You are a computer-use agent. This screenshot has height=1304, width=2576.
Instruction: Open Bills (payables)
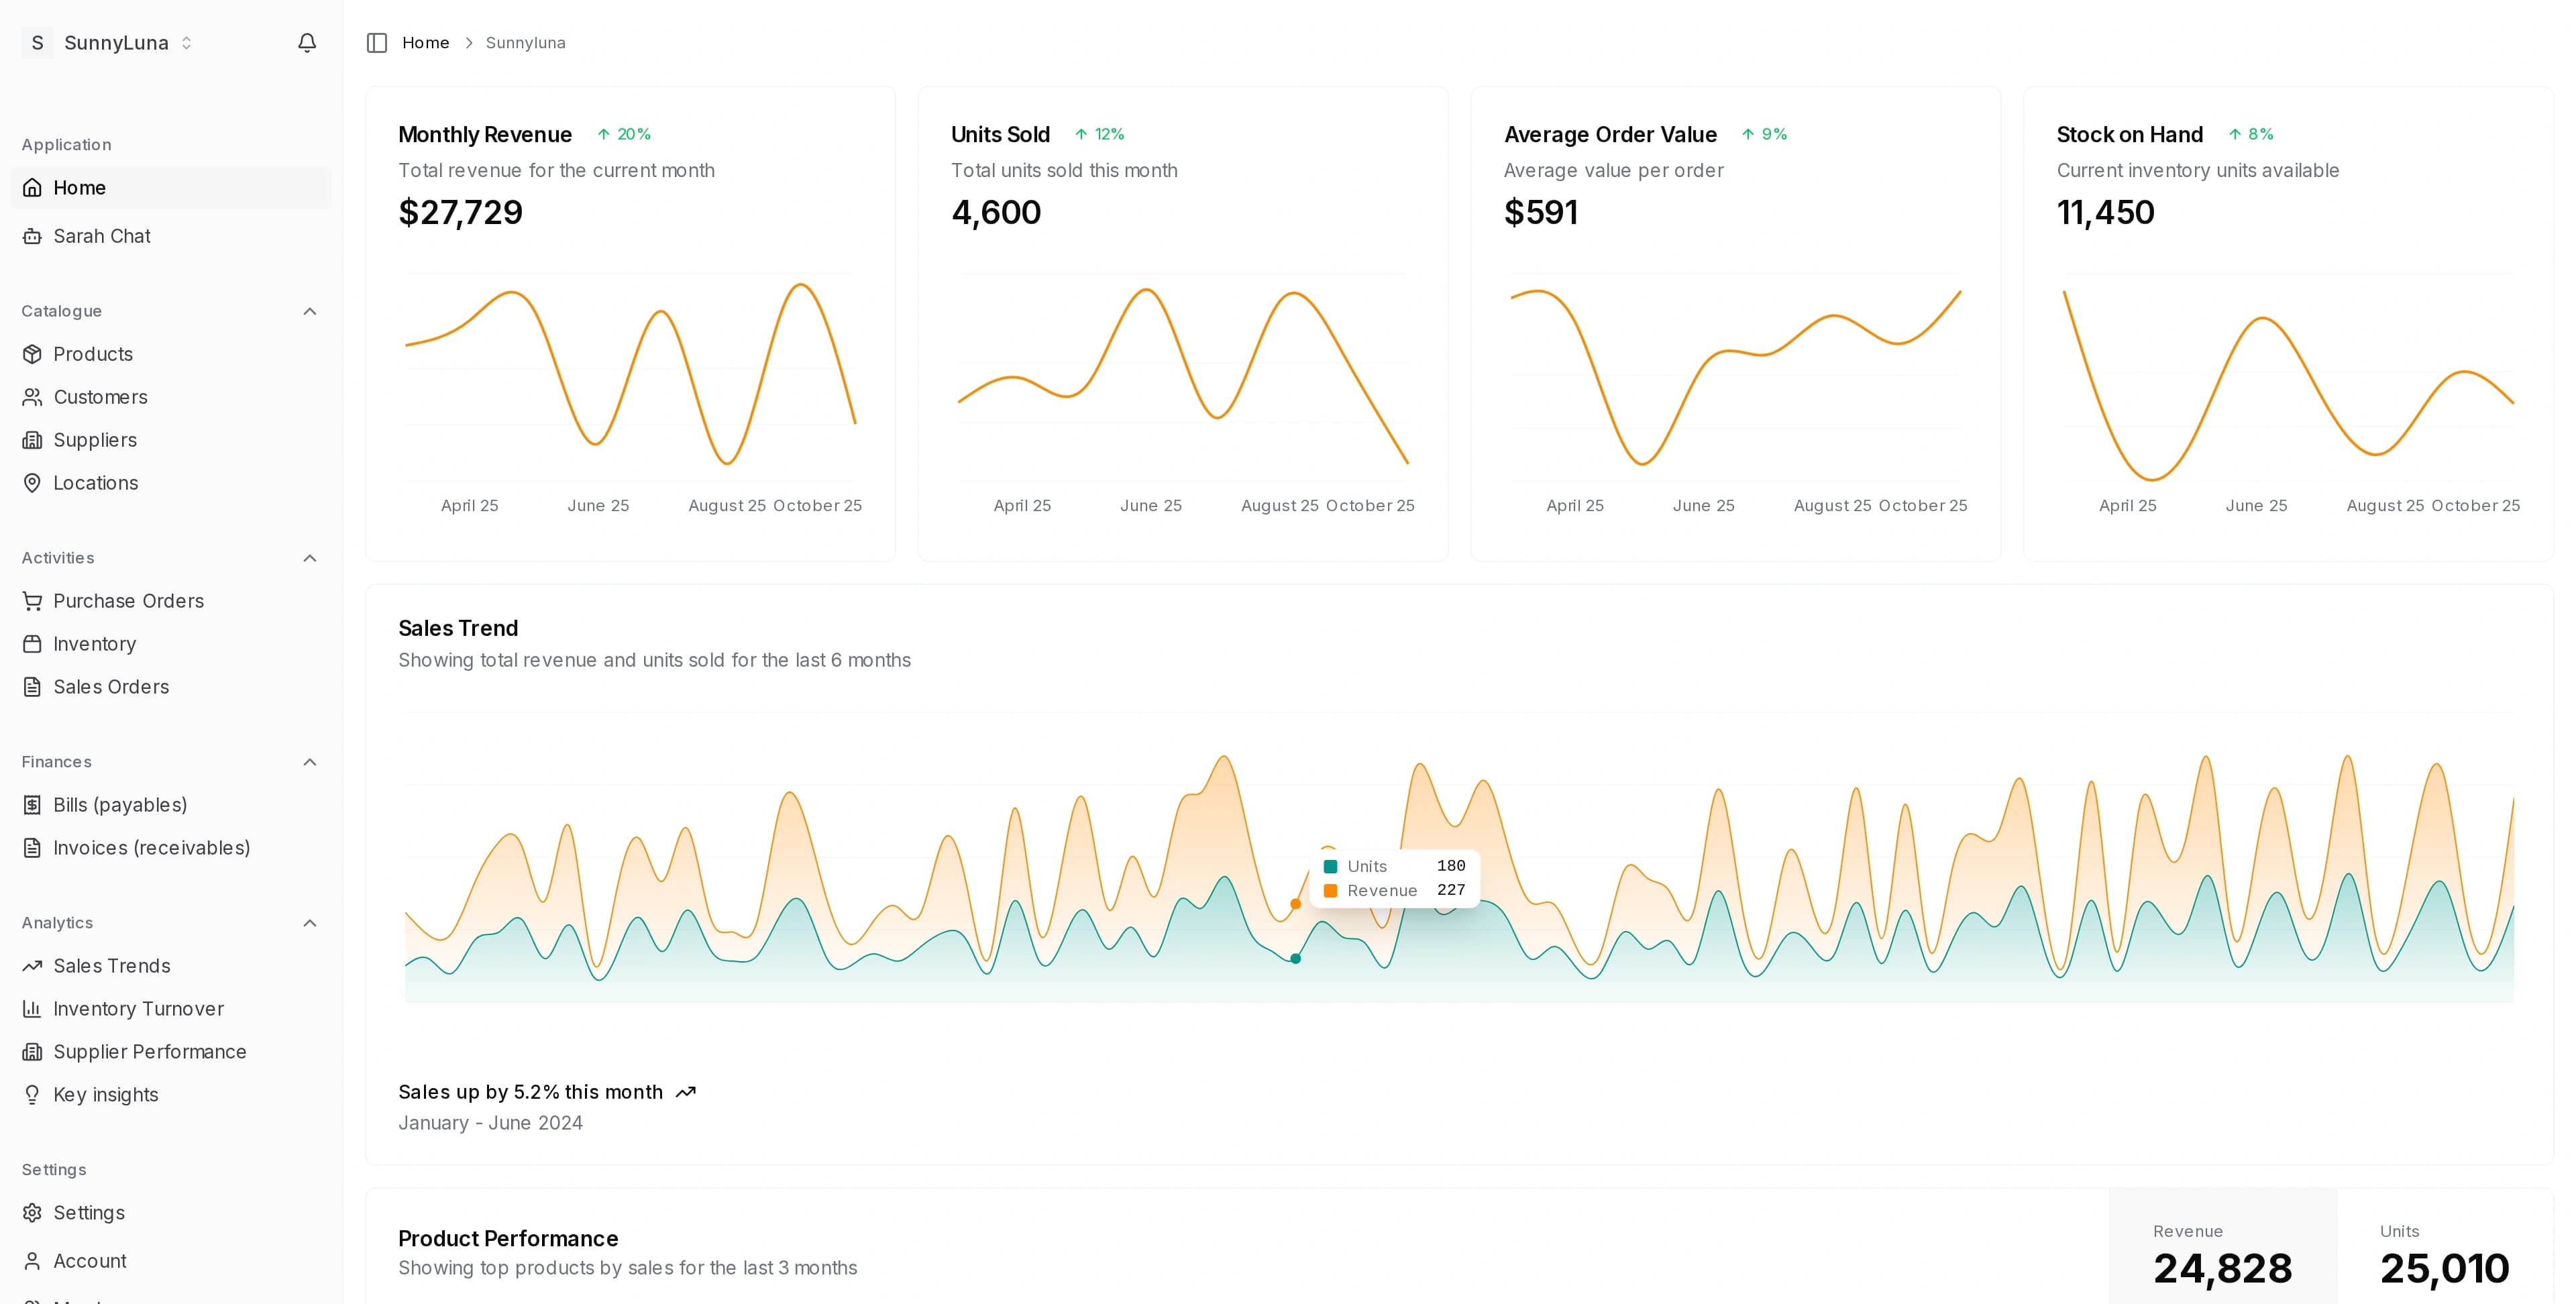click(119, 805)
